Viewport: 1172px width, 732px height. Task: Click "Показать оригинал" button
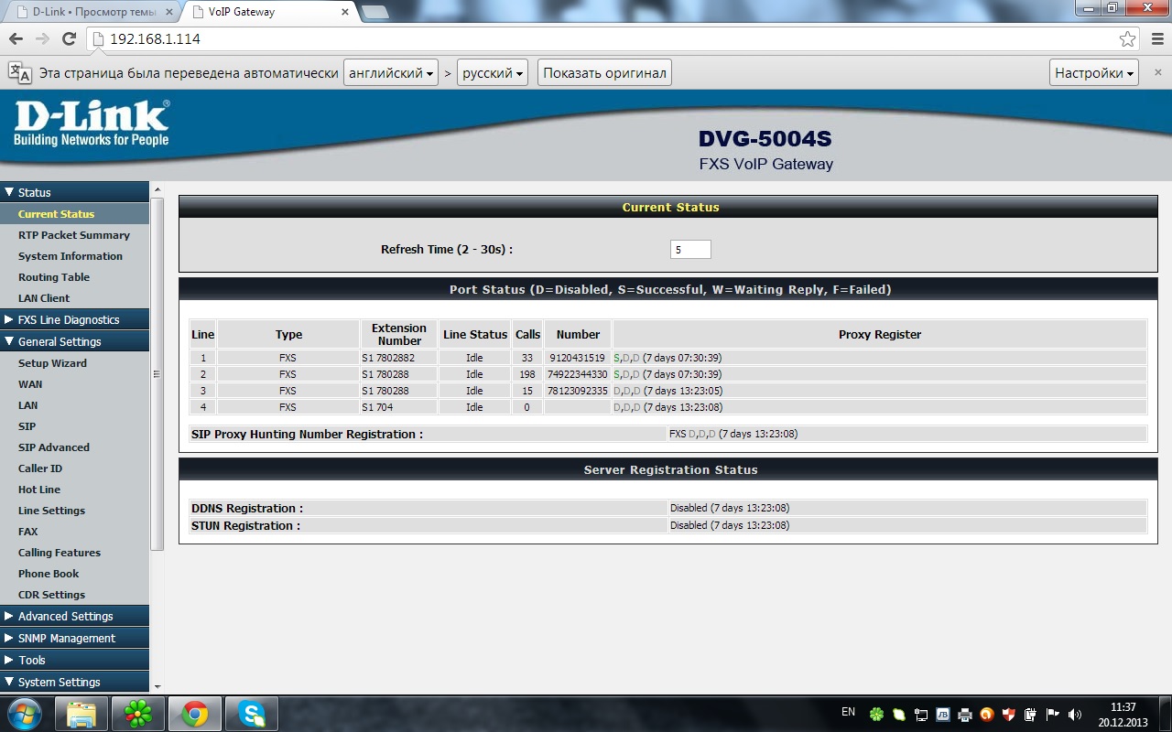pyautogui.click(x=604, y=73)
